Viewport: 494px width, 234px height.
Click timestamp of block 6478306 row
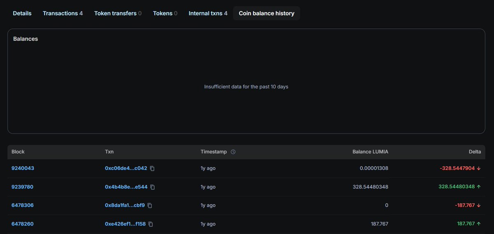(x=208, y=205)
